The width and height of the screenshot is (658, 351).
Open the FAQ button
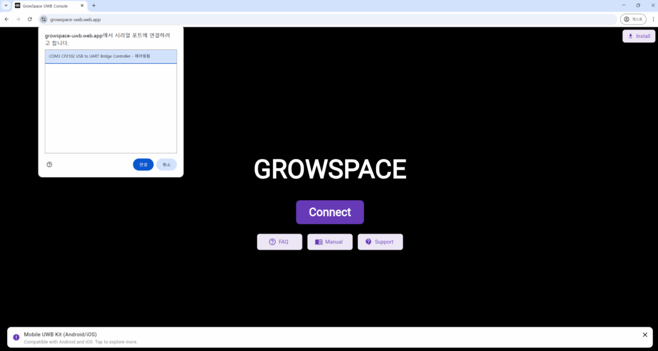280,242
